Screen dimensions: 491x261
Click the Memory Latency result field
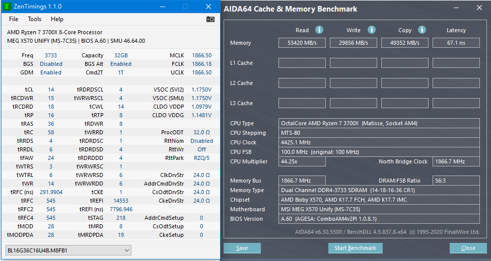[x=456, y=43]
